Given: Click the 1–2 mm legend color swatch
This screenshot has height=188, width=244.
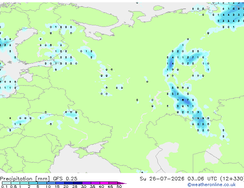Looking at the screenshot, I should pyautogui.click(x=24, y=183).
